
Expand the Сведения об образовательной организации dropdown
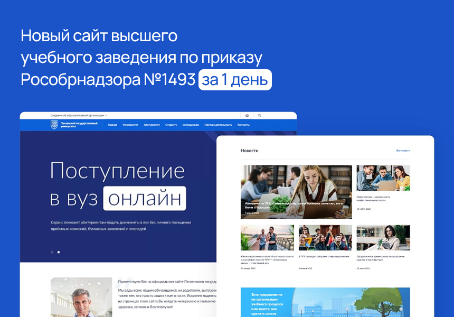(79, 115)
